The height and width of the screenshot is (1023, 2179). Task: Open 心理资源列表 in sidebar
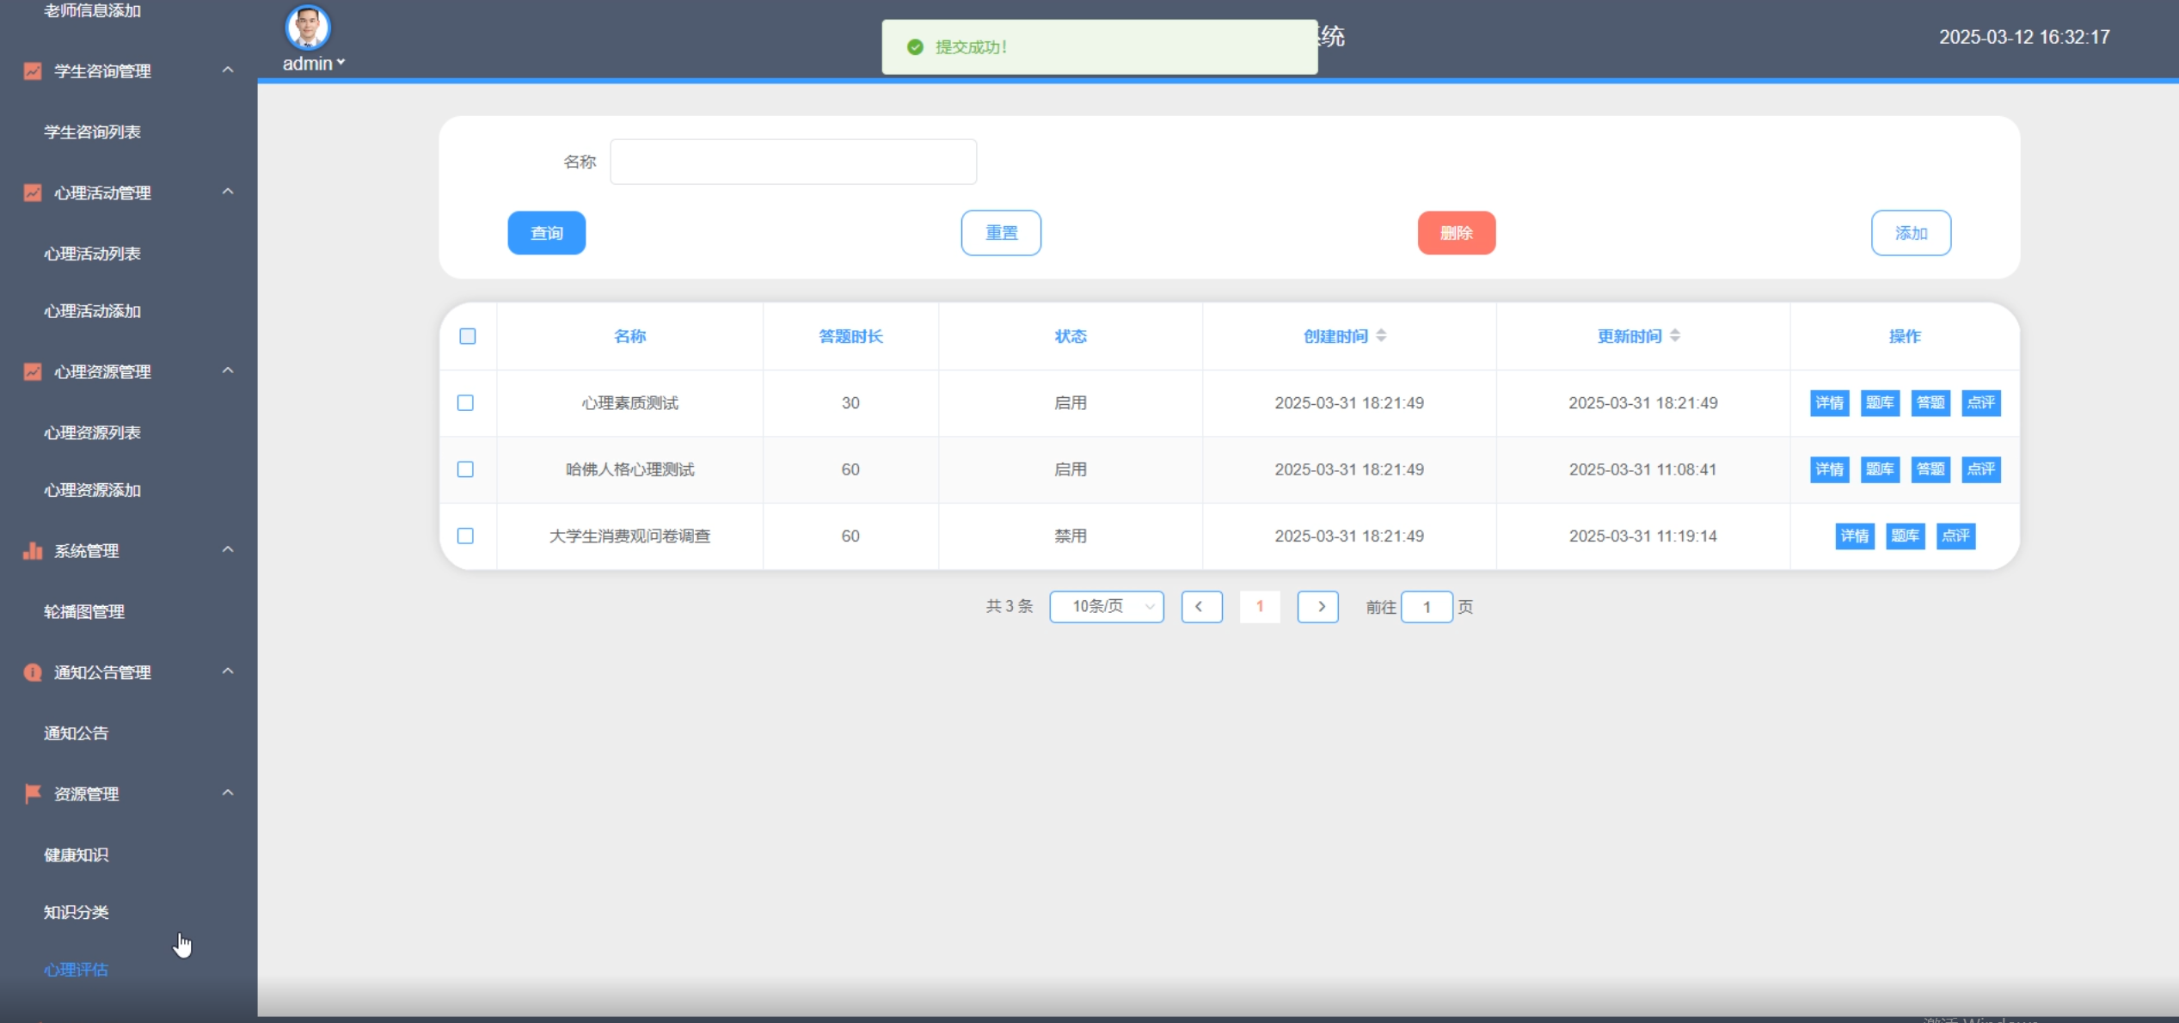tap(92, 432)
